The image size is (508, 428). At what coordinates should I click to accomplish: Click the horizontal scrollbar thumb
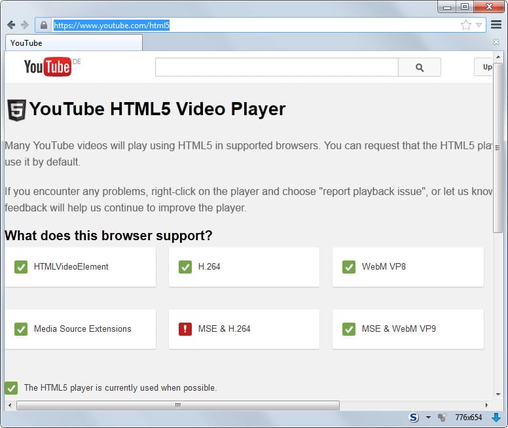[x=178, y=405]
